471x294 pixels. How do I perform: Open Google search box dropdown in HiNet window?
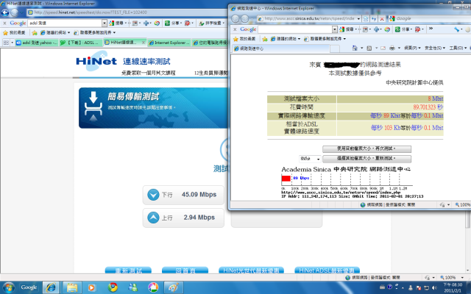(x=105, y=23)
